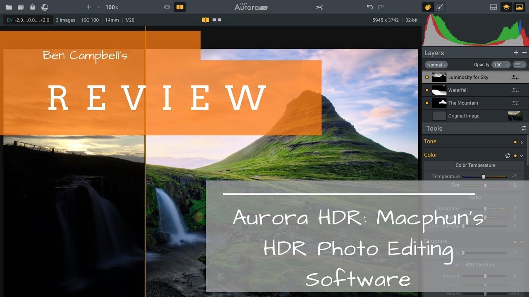
Task: Open the layer options list dropdown
Action: pos(519,65)
